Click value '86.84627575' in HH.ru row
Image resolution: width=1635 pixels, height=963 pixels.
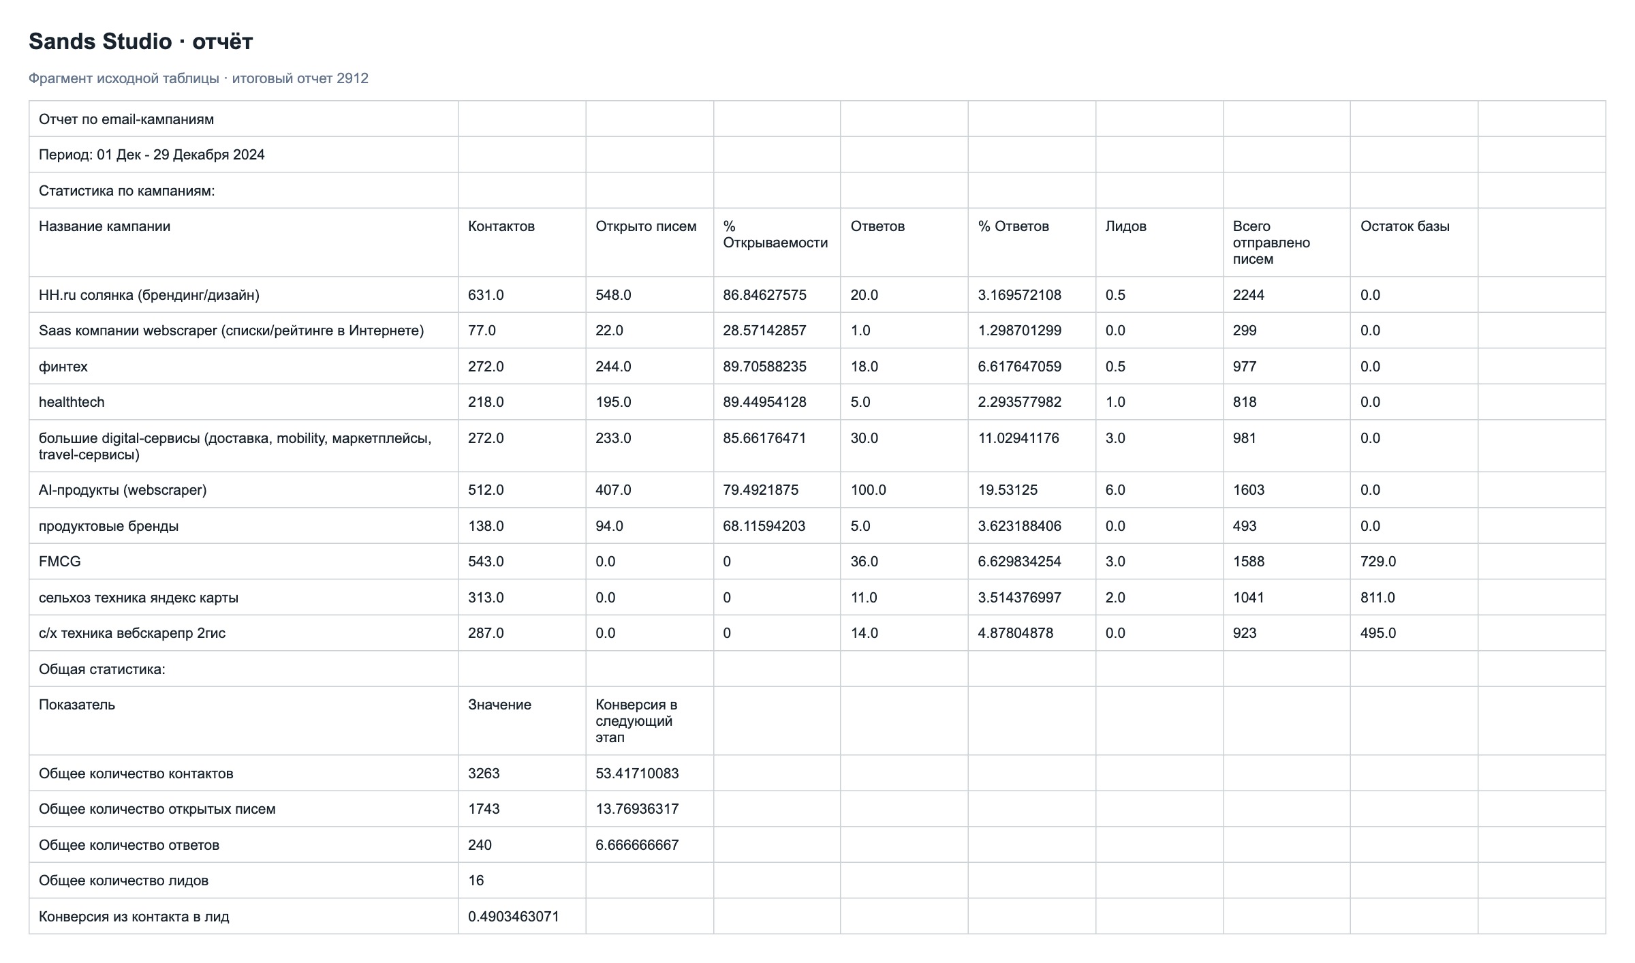point(764,295)
